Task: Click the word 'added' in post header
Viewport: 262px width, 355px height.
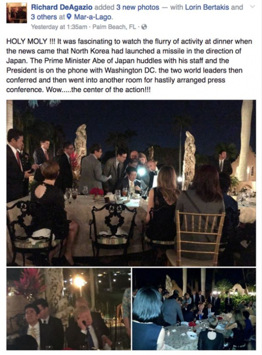Action: point(104,7)
